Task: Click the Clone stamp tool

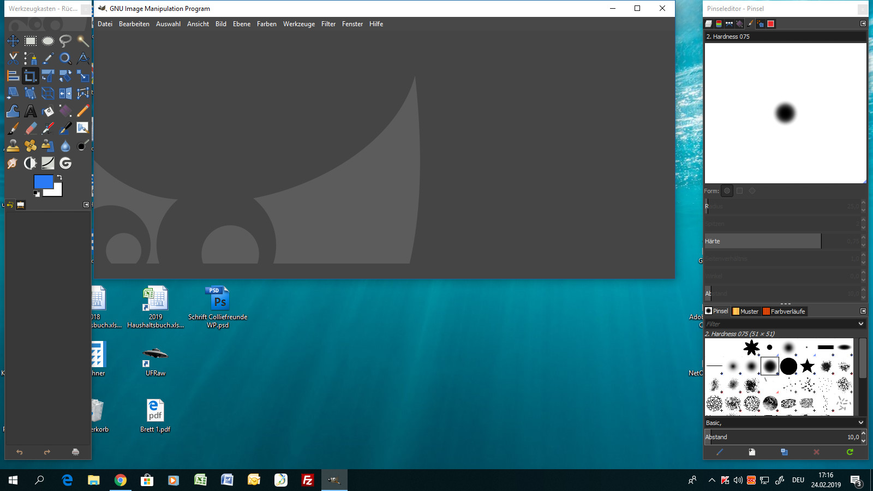Action: 13,146
